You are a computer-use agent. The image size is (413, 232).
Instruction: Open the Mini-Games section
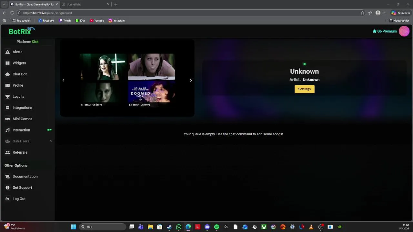coord(27,119)
